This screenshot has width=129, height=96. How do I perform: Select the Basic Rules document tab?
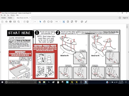23,18
